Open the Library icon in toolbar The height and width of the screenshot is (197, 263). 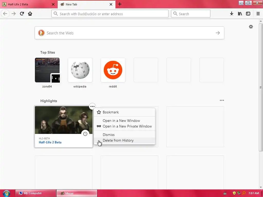point(240,14)
